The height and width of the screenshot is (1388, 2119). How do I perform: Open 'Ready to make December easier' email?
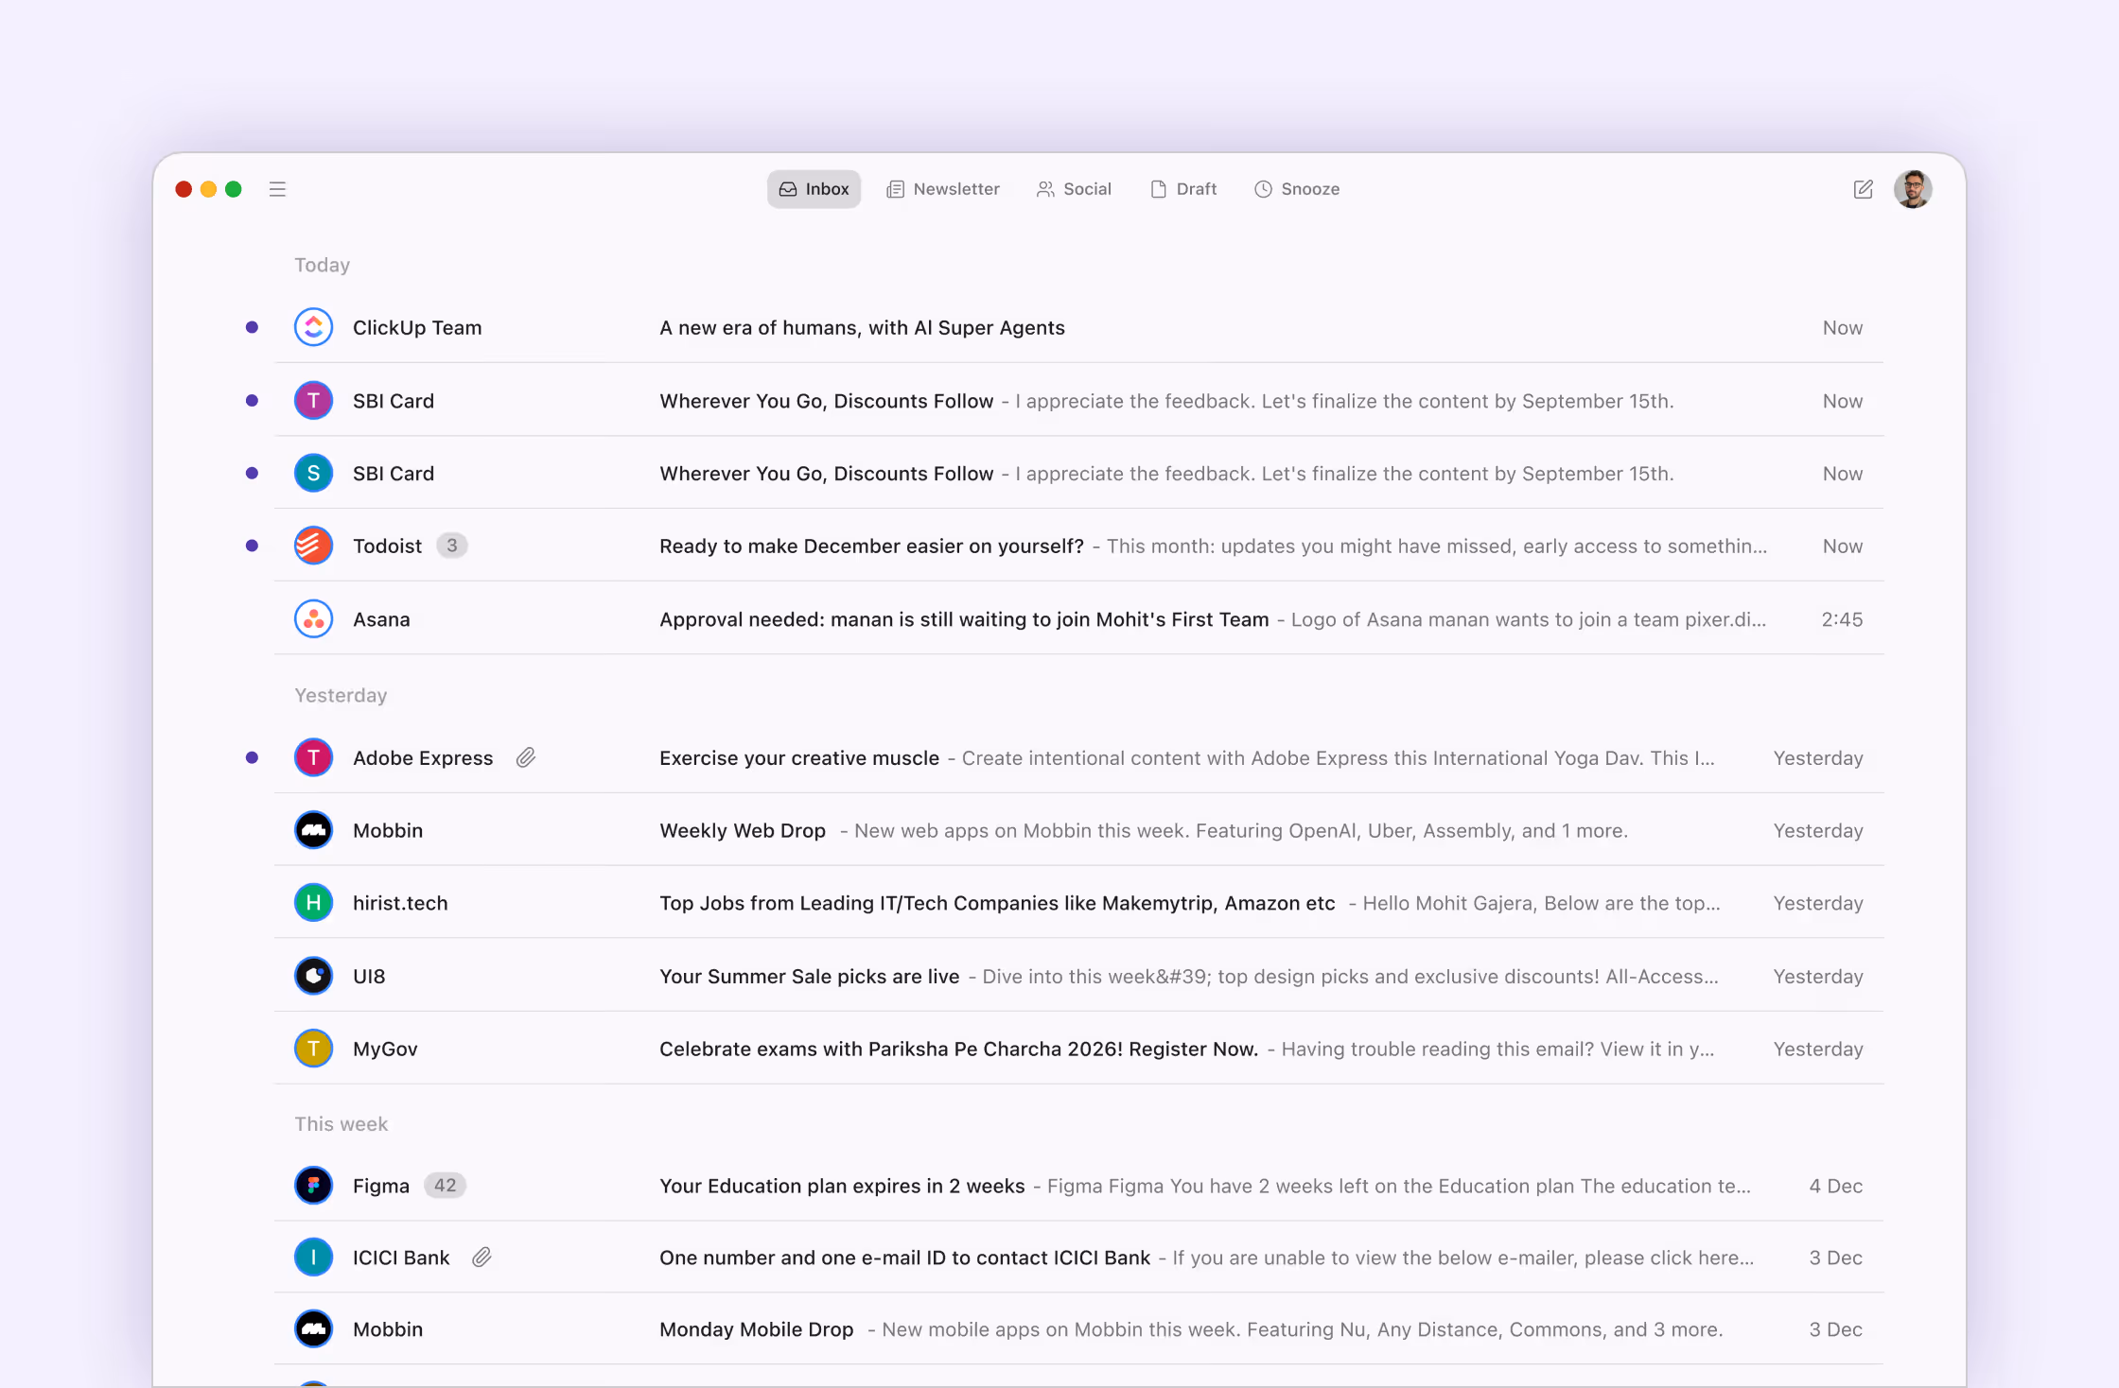point(871,546)
